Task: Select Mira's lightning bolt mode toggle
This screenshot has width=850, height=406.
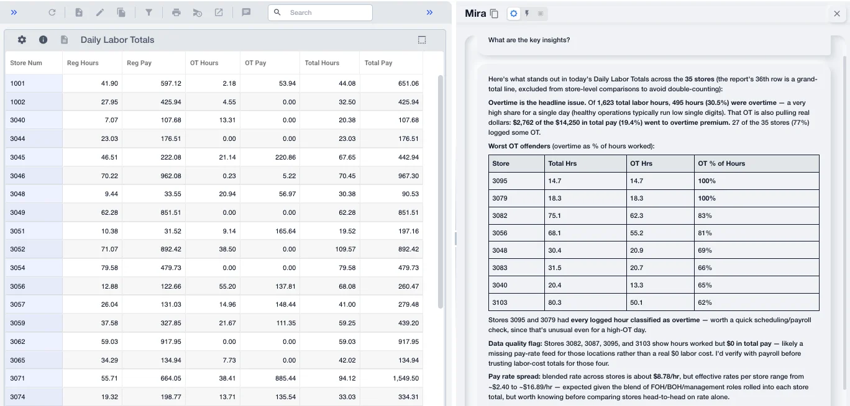Action: 527,14
